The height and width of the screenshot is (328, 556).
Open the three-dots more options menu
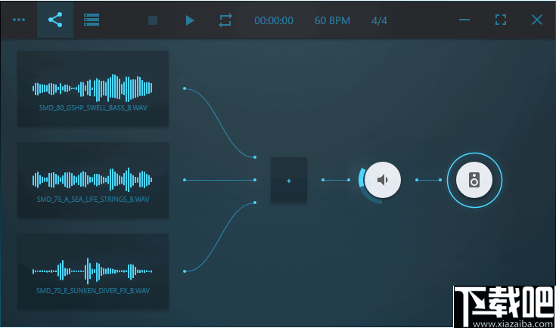point(19,20)
